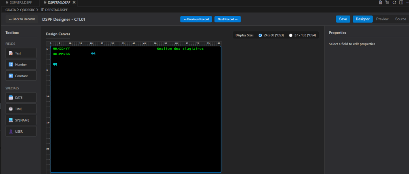The height and width of the screenshot is (174, 409).
Task: Insert the SYSNAME special field
Action: pyautogui.click(x=21, y=120)
